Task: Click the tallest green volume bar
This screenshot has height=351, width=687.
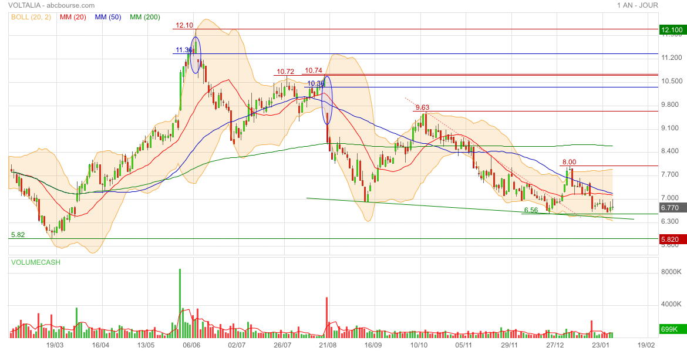Action: click(x=180, y=303)
